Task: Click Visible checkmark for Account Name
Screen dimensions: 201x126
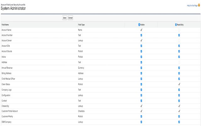Action: coord(141,30)
